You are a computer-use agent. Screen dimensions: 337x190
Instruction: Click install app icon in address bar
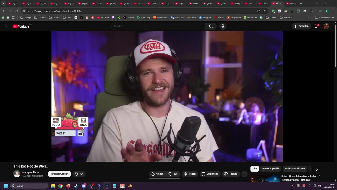click(259, 11)
